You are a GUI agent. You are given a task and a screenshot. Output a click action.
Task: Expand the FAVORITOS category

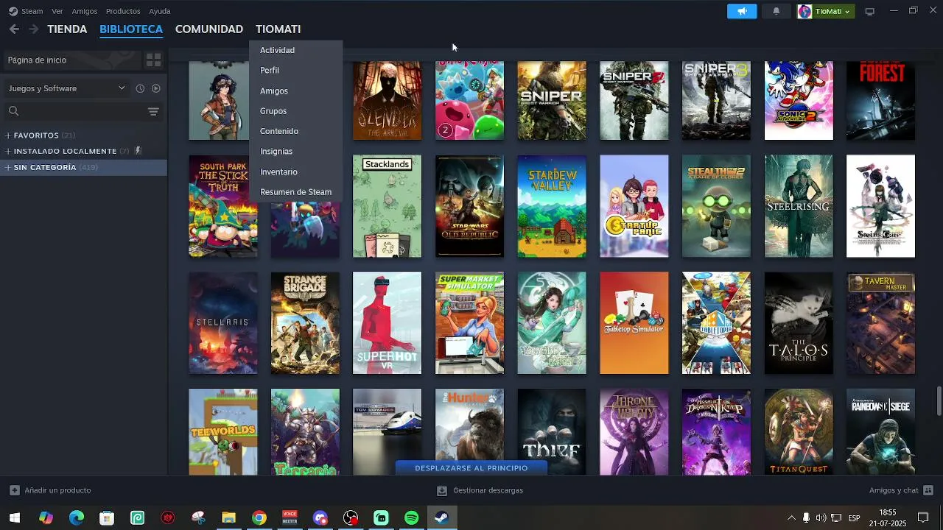(8, 135)
